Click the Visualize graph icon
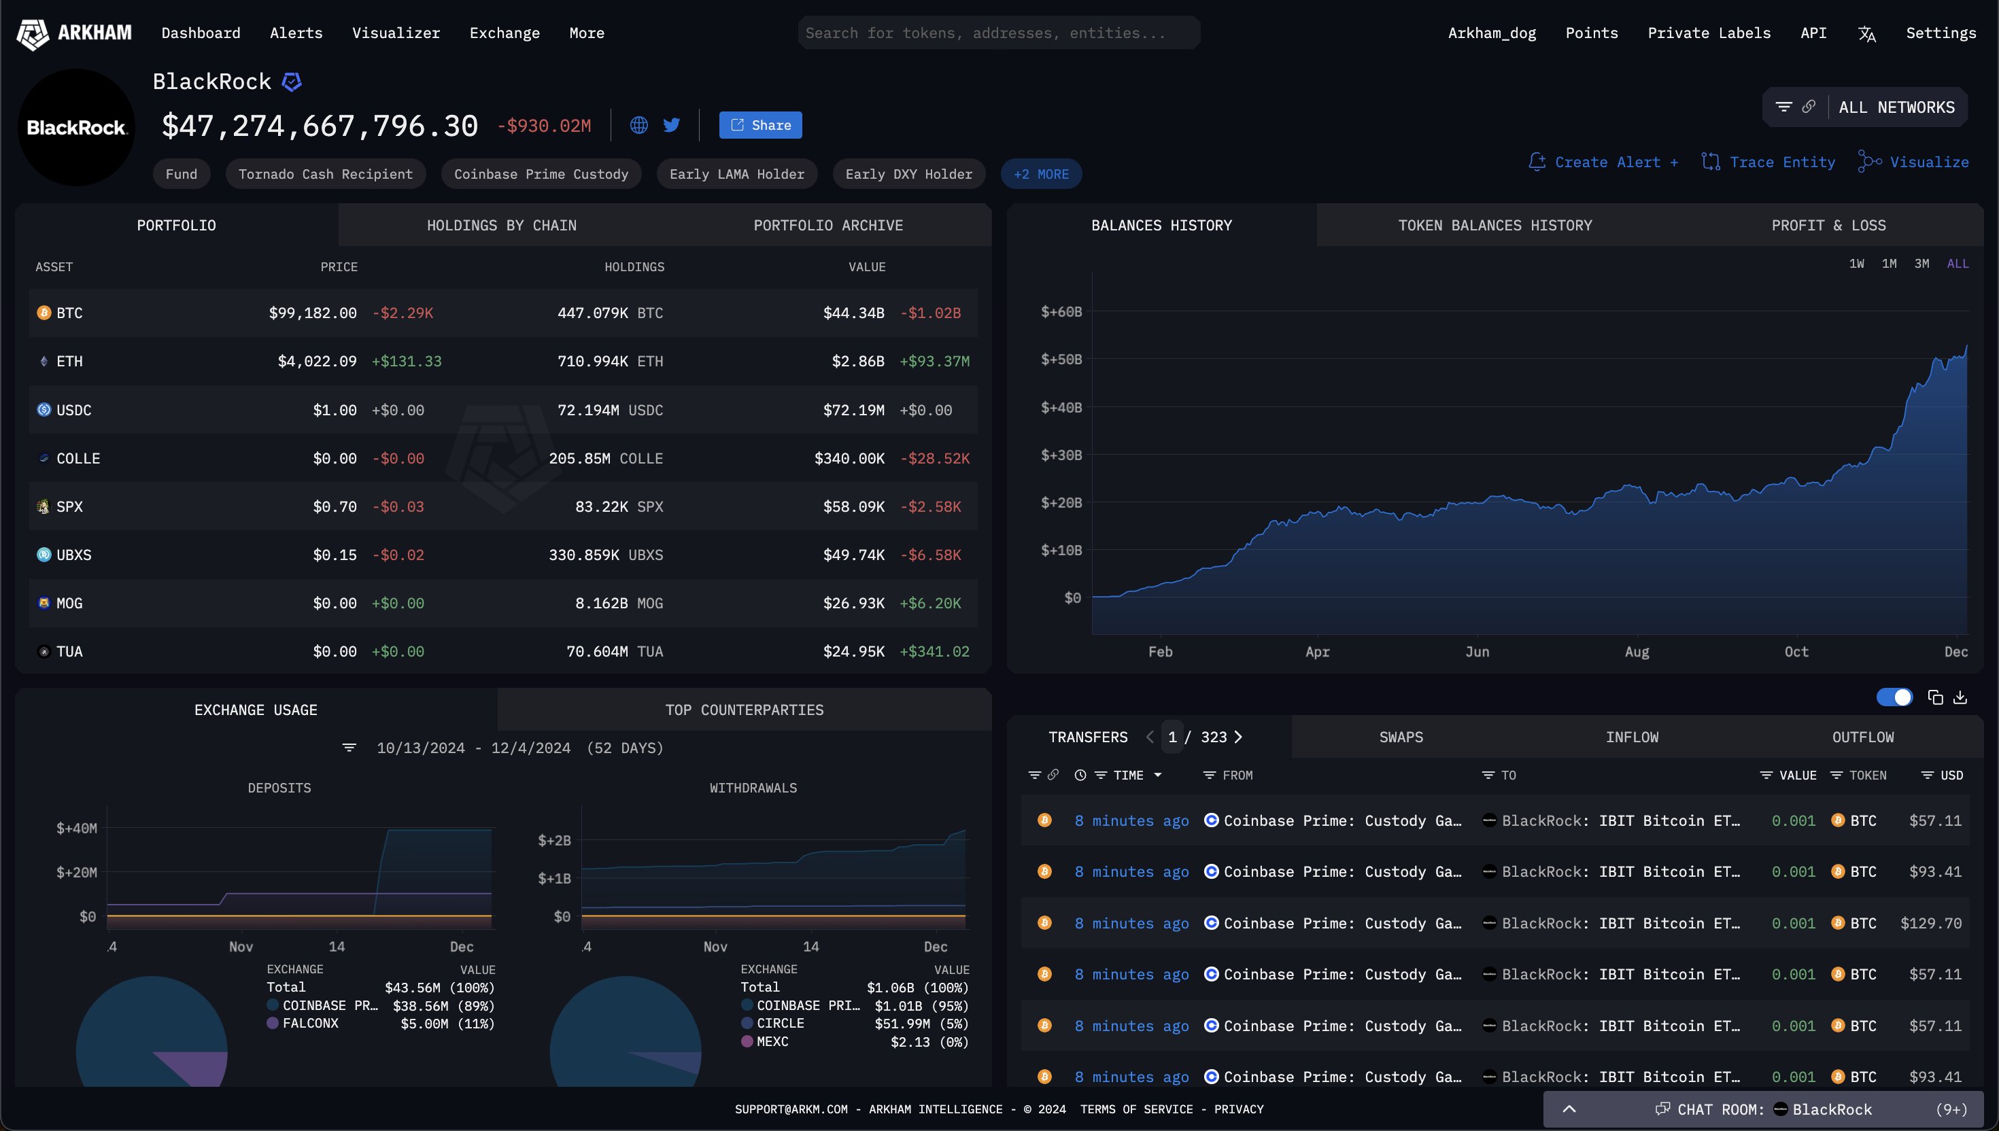Viewport: 1999px width, 1131px height. [x=1869, y=162]
